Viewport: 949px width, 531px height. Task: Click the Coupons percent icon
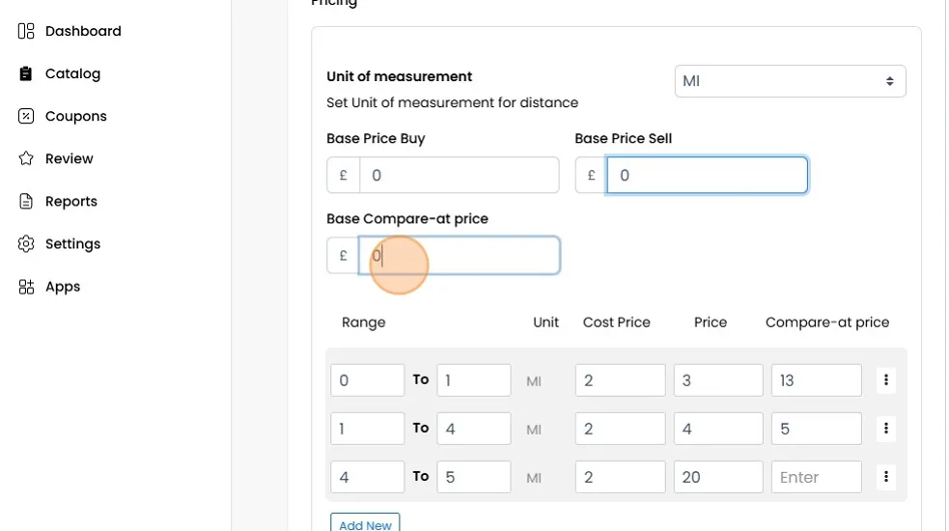(26, 116)
